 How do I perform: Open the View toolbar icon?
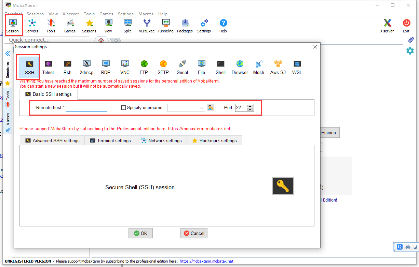coord(108,26)
